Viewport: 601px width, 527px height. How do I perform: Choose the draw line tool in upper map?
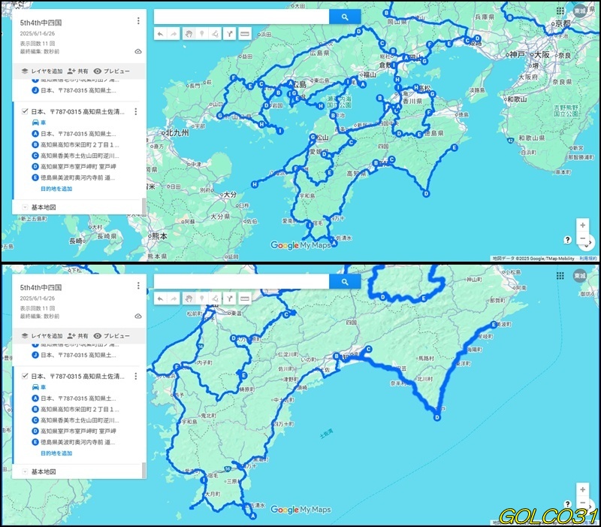[215, 34]
